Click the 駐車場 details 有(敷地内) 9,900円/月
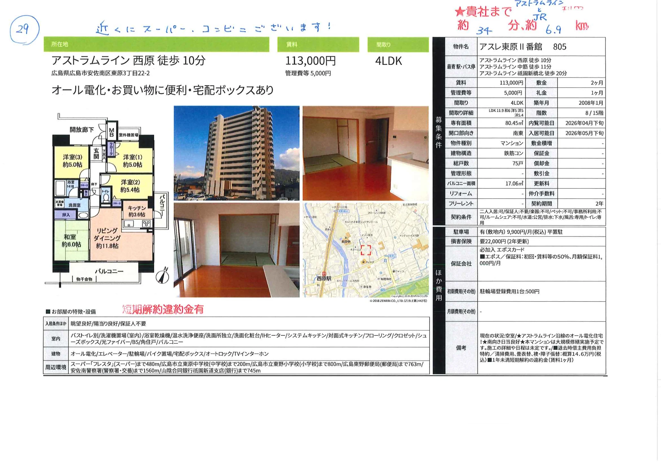This screenshot has width=661, height=467. coord(521,232)
